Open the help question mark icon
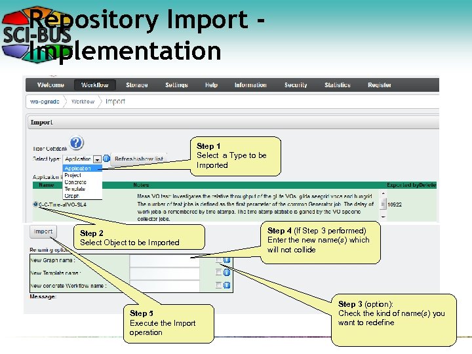 (x=77, y=142)
